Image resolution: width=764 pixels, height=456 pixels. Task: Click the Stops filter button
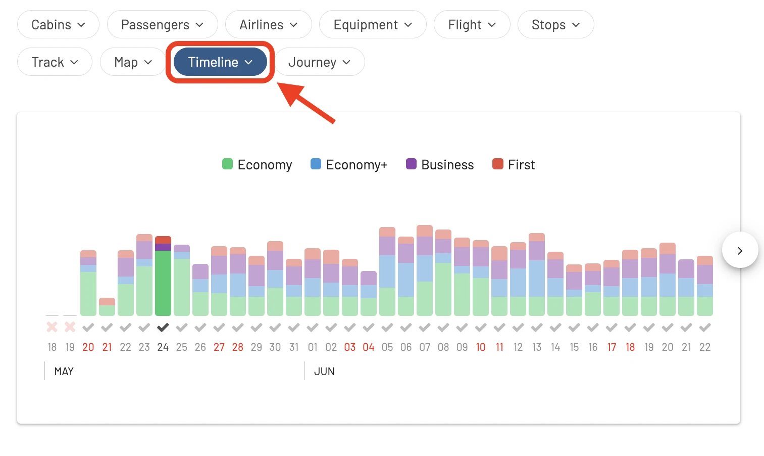point(555,24)
